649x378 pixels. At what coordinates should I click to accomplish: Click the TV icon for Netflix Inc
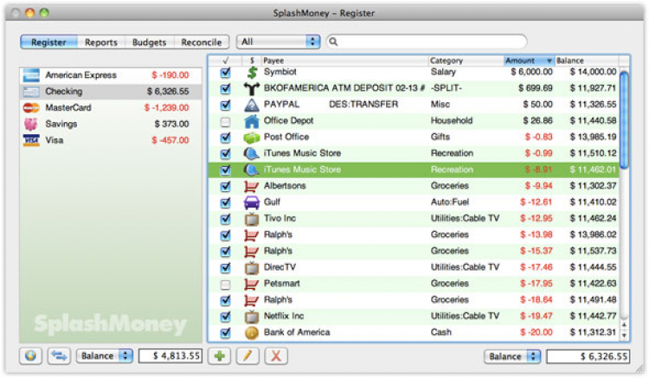tap(252, 317)
